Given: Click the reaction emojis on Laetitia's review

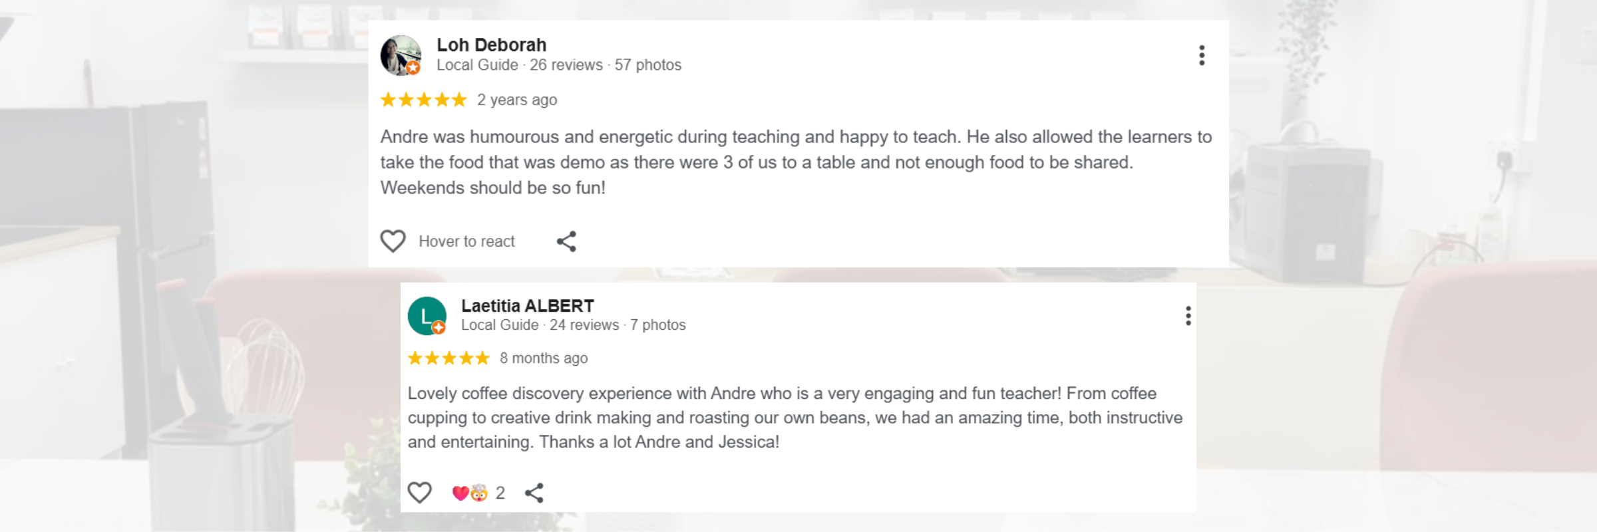Looking at the screenshot, I should click(470, 493).
